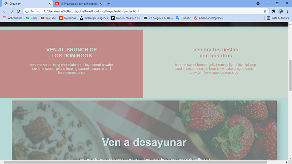
Task: Click the vertical scrollbar up arrow
Action: [290, 24]
